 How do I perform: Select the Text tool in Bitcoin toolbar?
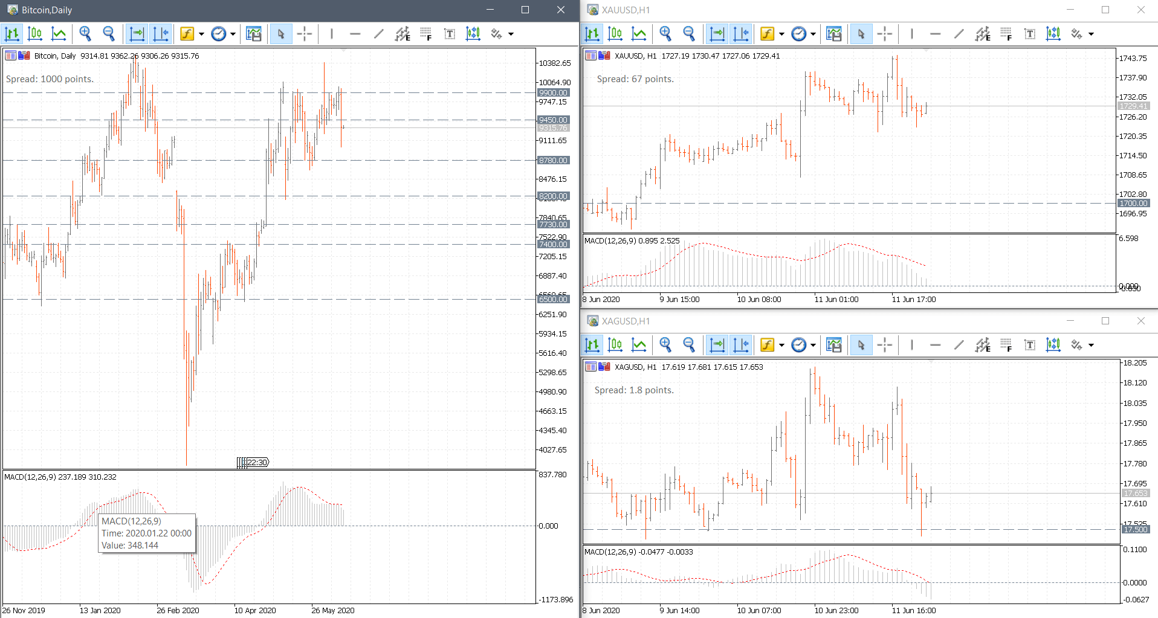tap(449, 34)
